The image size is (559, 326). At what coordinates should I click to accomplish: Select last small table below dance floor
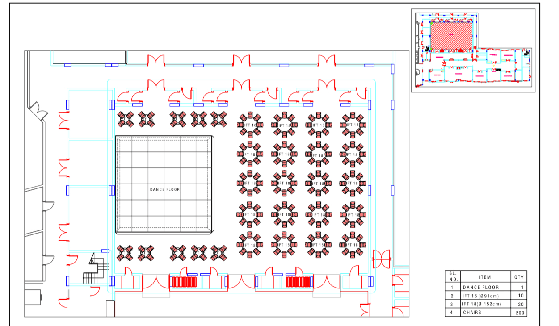[x=219, y=253]
